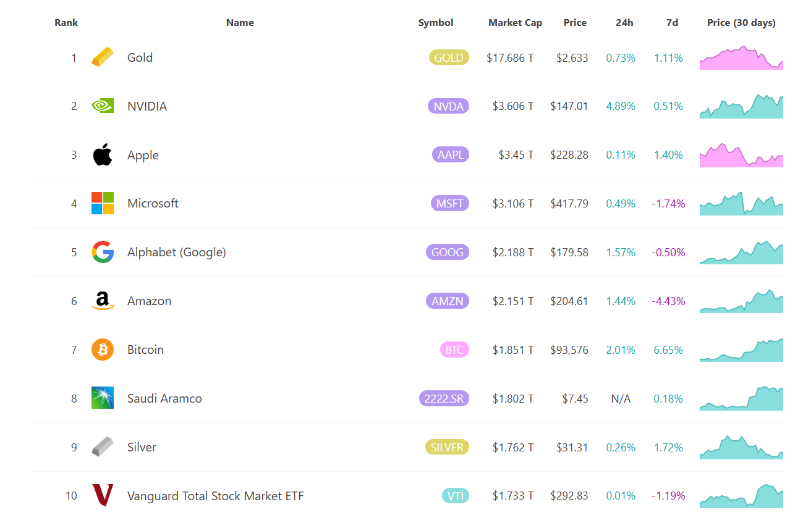
Task: Open the Bitcoin name link
Action: pyautogui.click(x=146, y=350)
